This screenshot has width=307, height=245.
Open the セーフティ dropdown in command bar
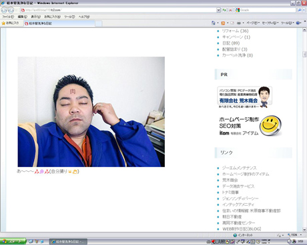pos(270,23)
